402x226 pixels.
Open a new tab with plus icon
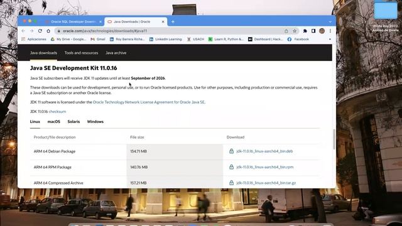173,22
